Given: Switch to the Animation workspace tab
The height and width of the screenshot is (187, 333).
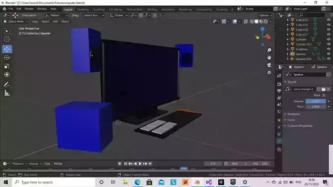Looking at the screenshot, I should 168,9.
